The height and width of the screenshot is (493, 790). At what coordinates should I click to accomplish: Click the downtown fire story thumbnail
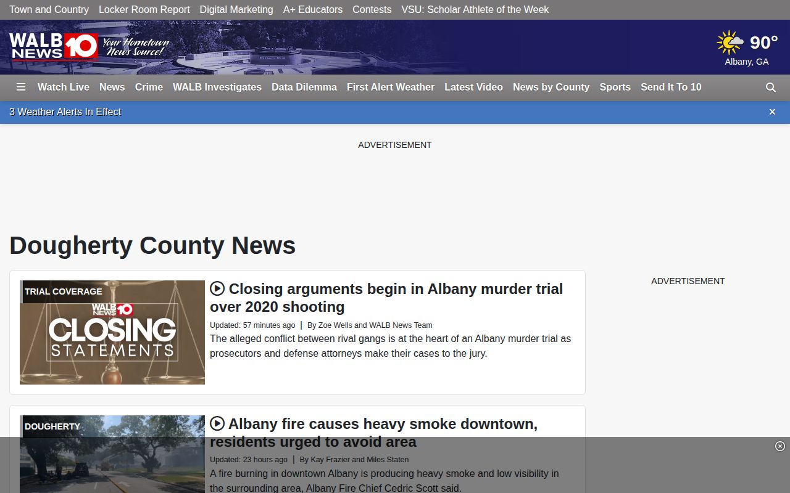[112, 454]
